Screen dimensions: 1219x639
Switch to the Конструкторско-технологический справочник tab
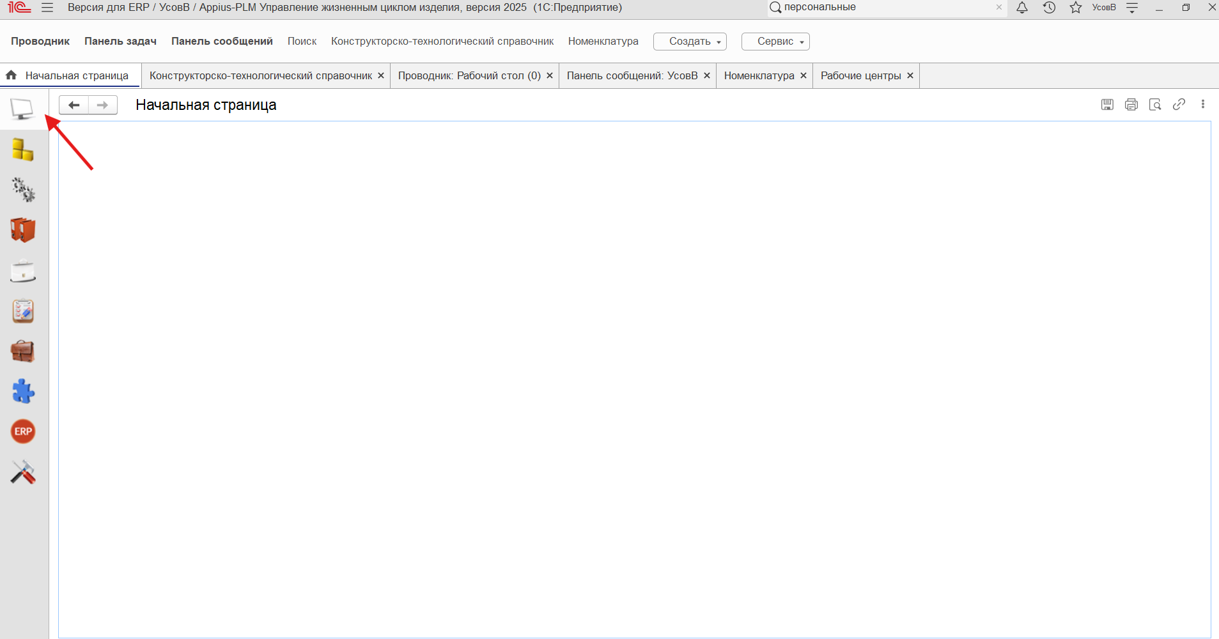coord(261,75)
